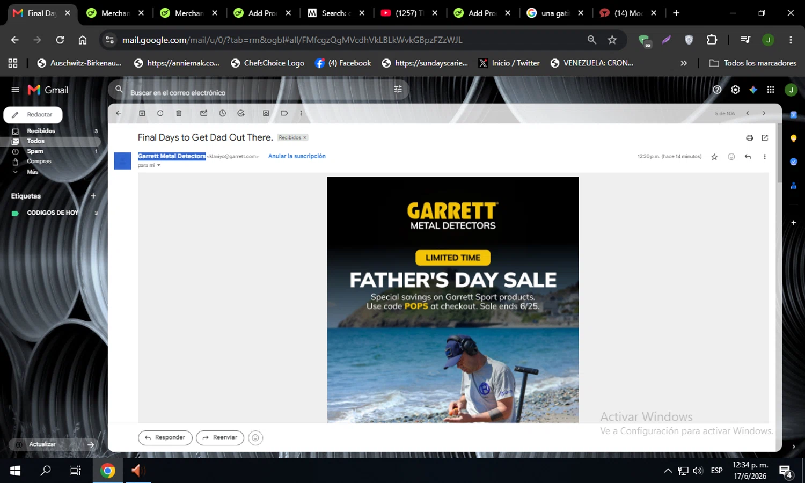805x483 pixels.
Task: Open more options in the email toolbar
Action: coord(301,113)
